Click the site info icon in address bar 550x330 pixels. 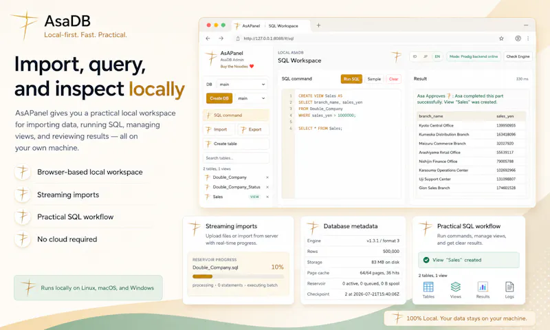(238, 38)
